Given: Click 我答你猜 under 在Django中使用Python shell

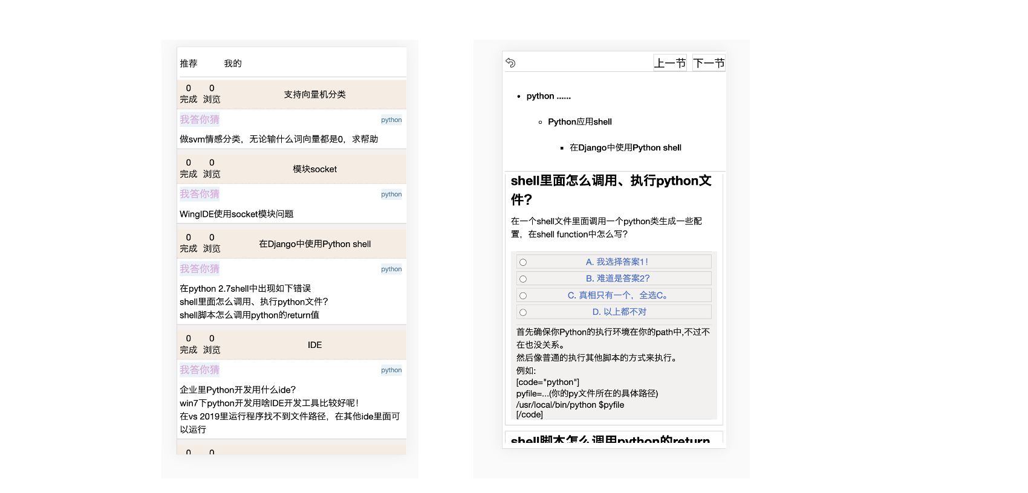Looking at the screenshot, I should 200,269.
